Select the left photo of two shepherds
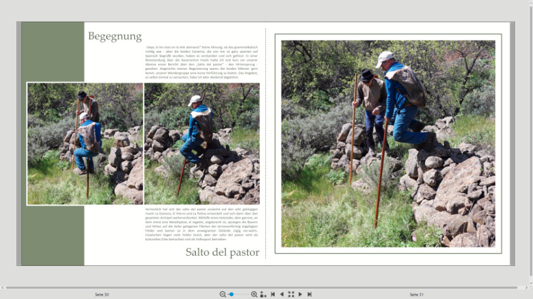The height and width of the screenshot is (299, 533). tap(85, 144)
